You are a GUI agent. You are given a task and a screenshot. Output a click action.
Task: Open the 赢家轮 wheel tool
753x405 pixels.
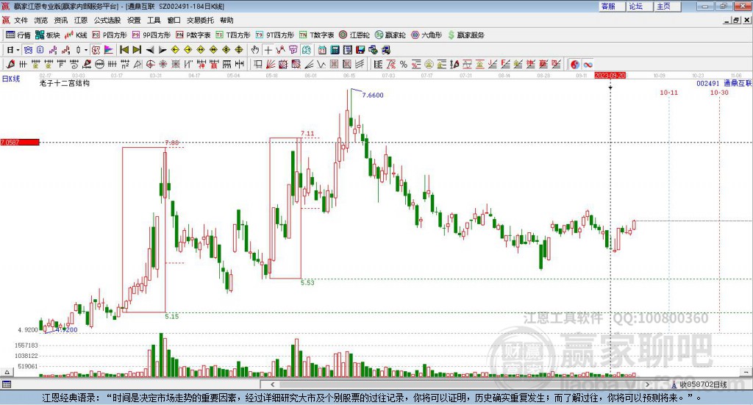(390, 35)
